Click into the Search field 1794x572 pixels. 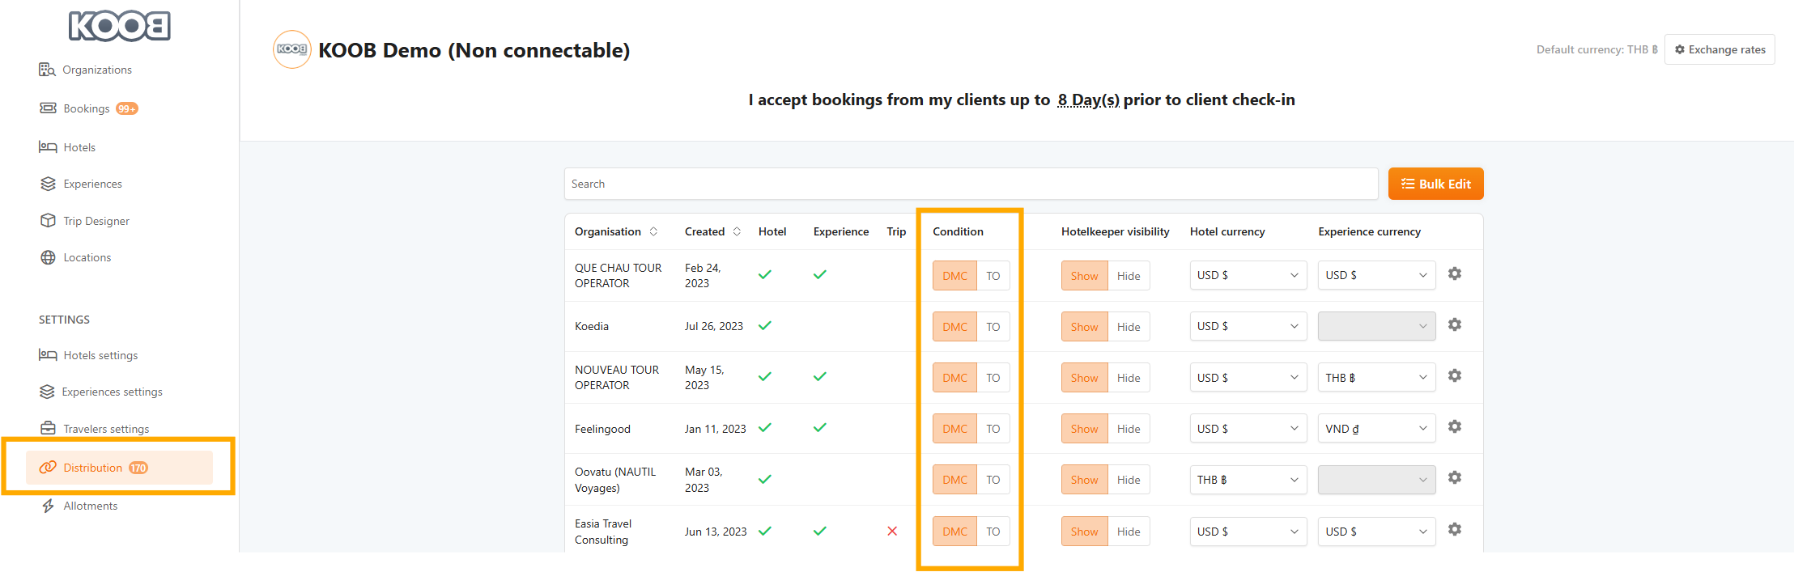pyautogui.click(x=970, y=184)
